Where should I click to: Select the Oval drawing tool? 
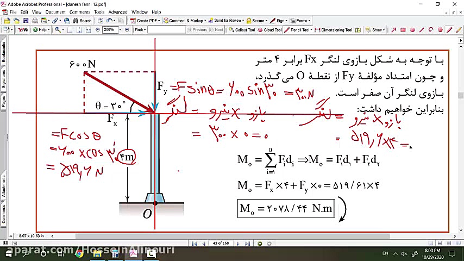(x=412, y=30)
